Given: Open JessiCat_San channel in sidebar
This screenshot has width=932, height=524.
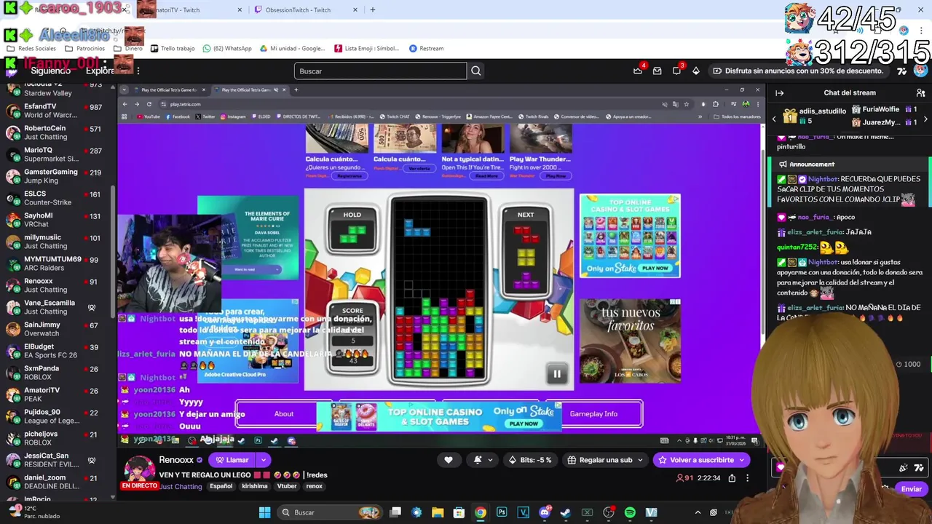Looking at the screenshot, I should (x=55, y=460).
